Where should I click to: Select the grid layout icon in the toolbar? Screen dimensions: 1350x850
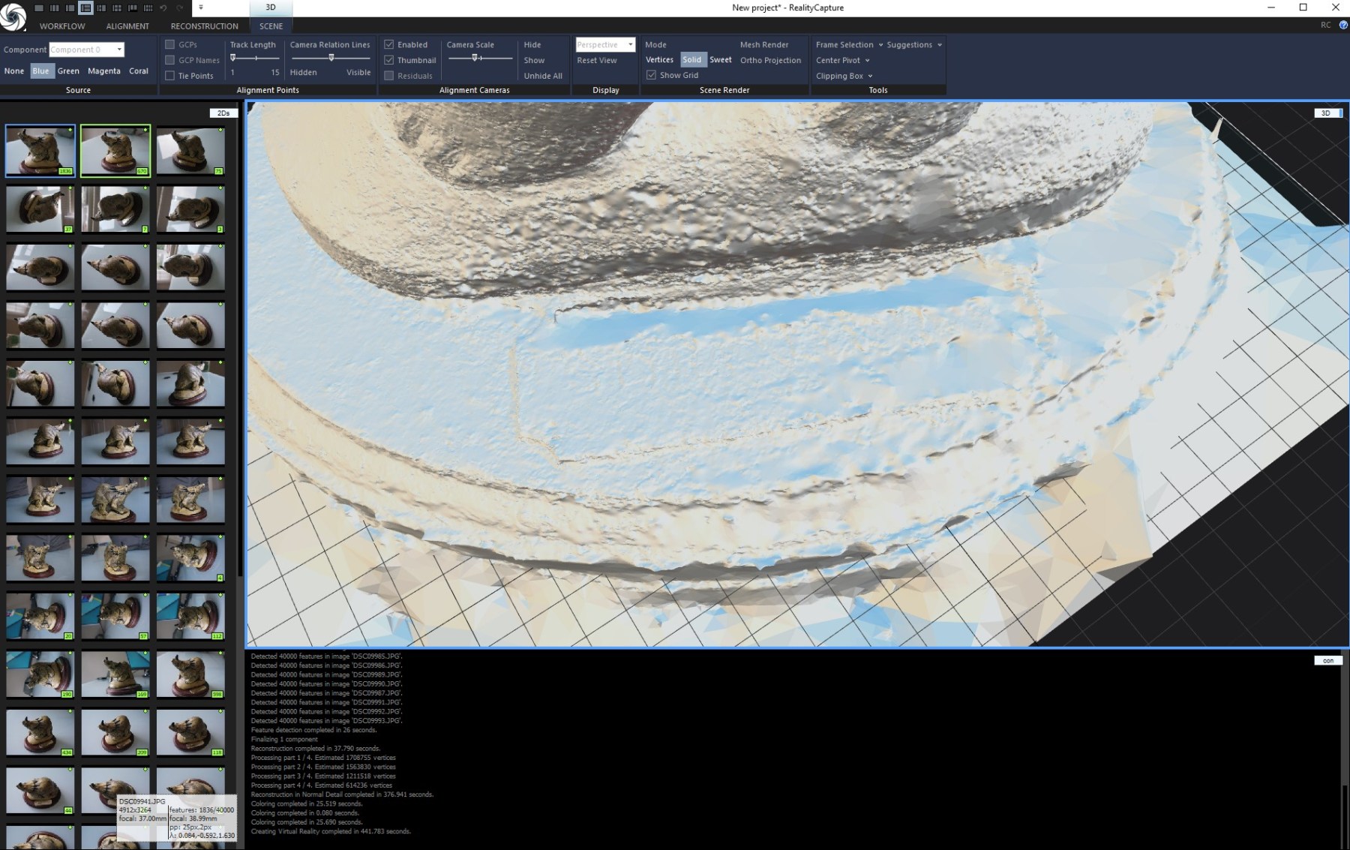pyautogui.click(x=148, y=8)
